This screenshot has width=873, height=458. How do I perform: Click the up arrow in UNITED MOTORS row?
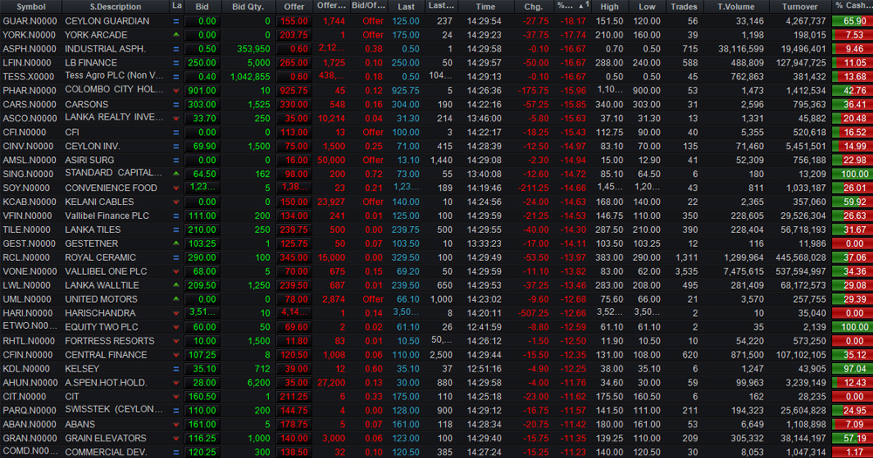click(176, 299)
